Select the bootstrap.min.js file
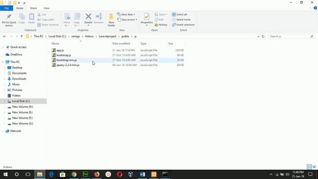 [x=67, y=60]
